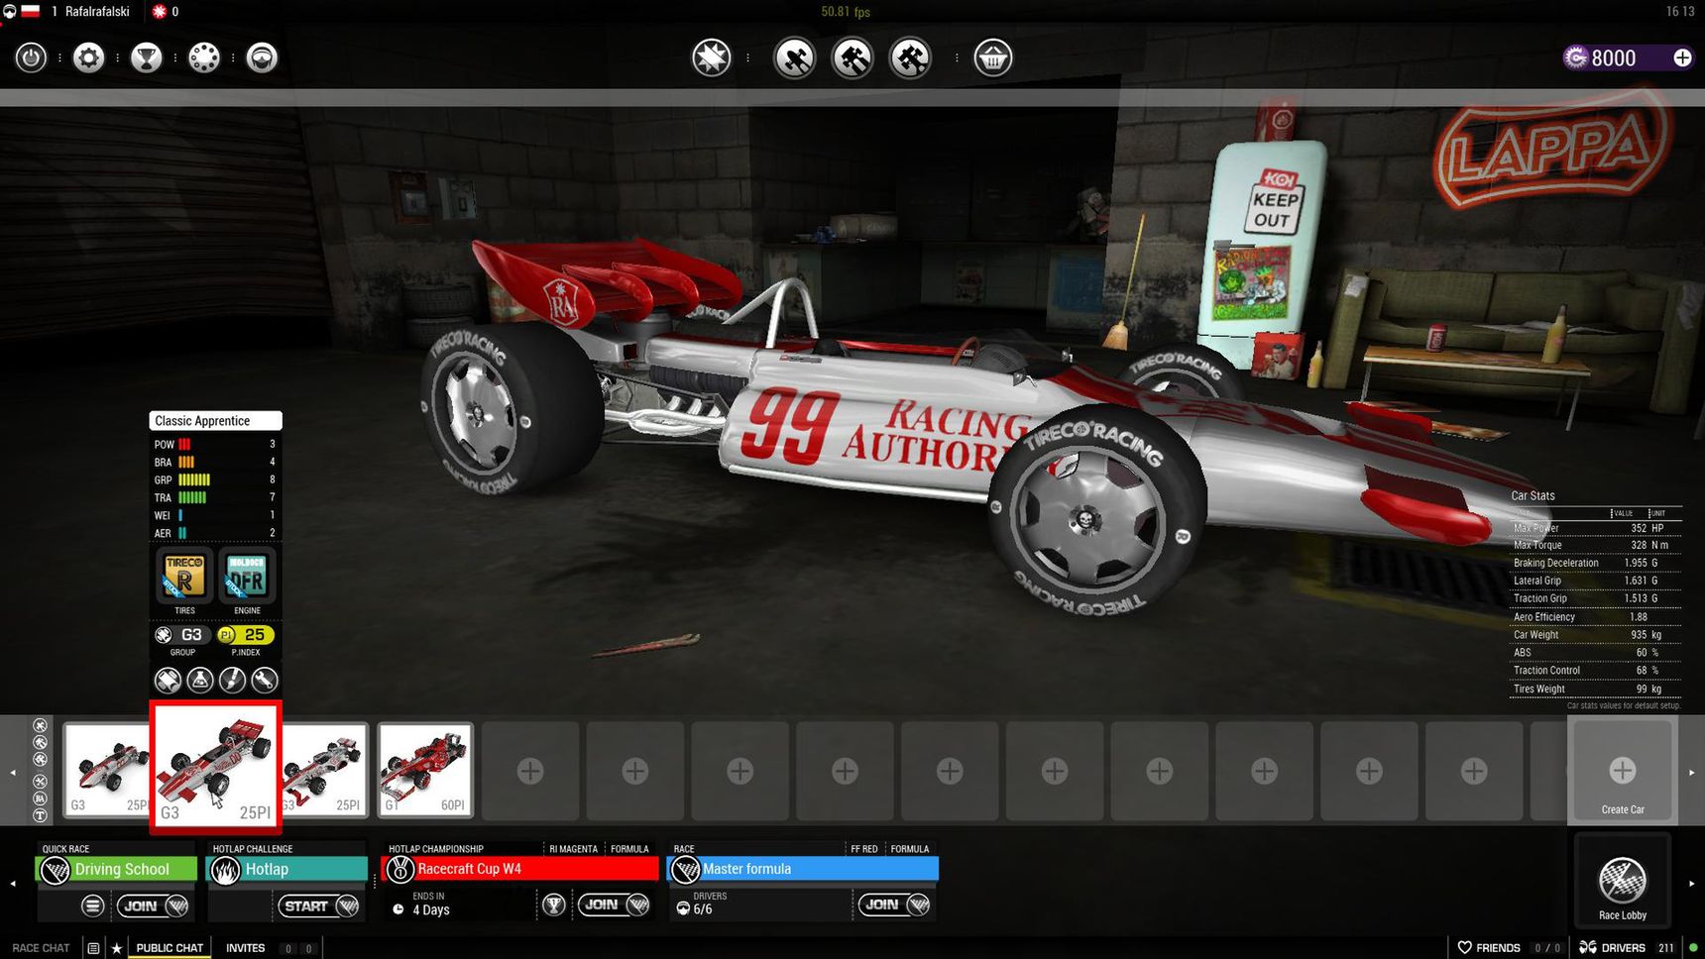Viewport: 1705px width, 959px height.
Task: Click the Classic Apprentice label
Action: point(215,420)
